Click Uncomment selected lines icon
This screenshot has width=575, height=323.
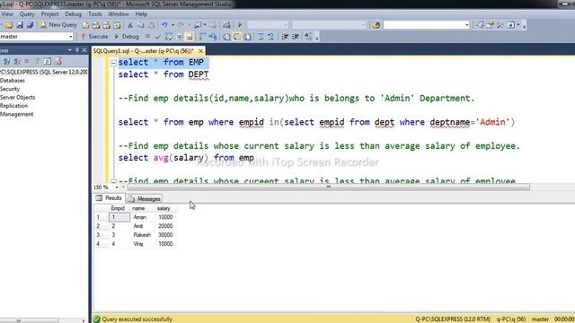coord(270,37)
